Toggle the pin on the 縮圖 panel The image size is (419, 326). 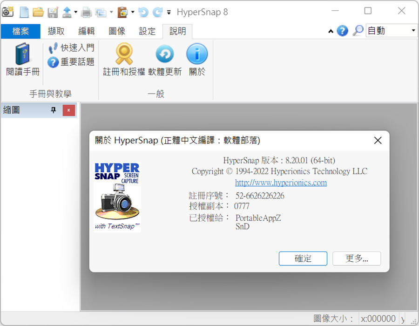[x=53, y=110]
